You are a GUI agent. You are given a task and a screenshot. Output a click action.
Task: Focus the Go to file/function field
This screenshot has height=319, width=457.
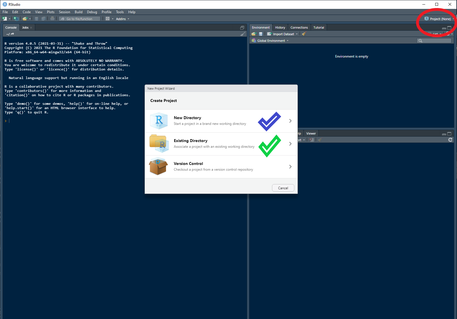[80, 19]
